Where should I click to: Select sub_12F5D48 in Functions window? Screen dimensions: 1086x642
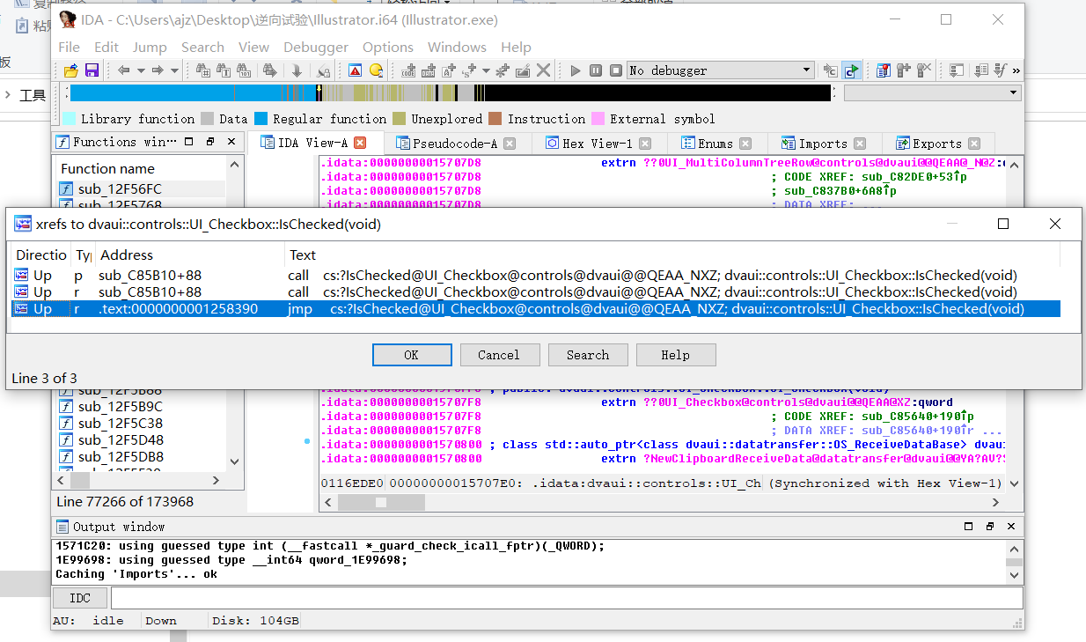point(141,440)
